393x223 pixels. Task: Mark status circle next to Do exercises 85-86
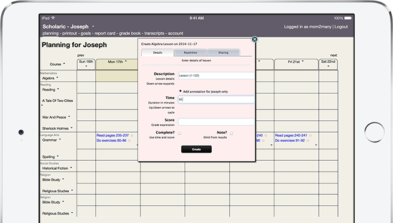click(130, 141)
